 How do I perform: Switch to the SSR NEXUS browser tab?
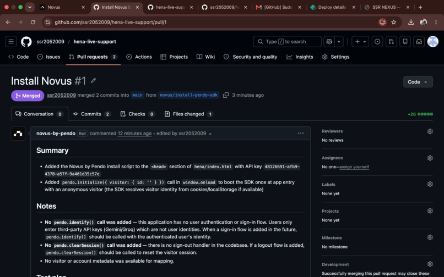386,7
